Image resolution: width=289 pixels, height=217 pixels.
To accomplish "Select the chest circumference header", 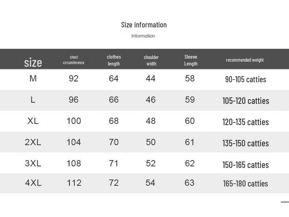I will 74,60.
